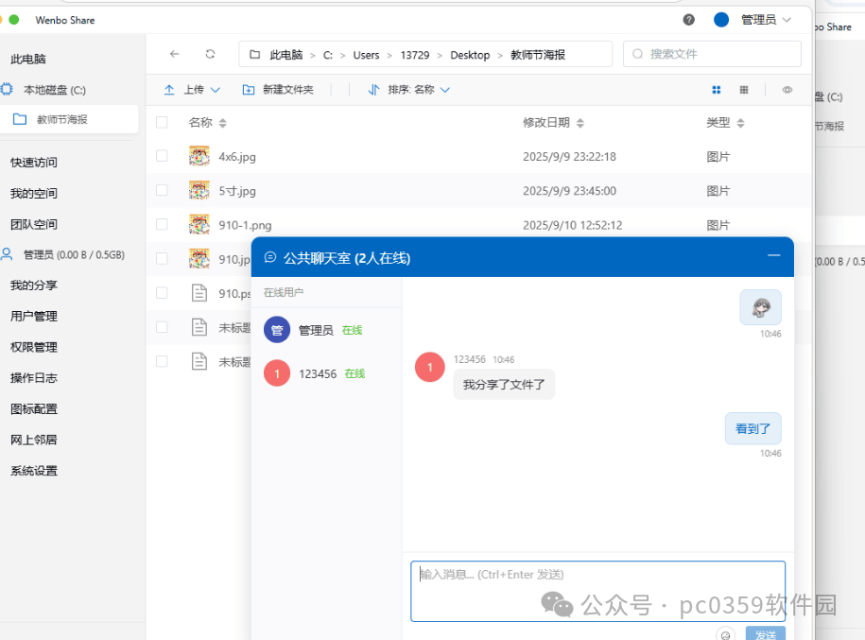
Task: Click the refresh icon in toolbar
Action: pyautogui.click(x=210, y=55)
